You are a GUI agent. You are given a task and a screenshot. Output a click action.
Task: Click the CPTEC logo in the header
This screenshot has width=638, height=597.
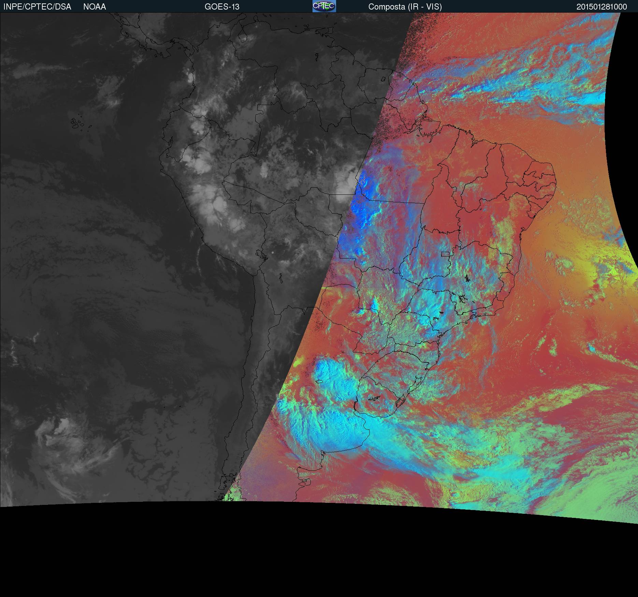pos(324,6)
